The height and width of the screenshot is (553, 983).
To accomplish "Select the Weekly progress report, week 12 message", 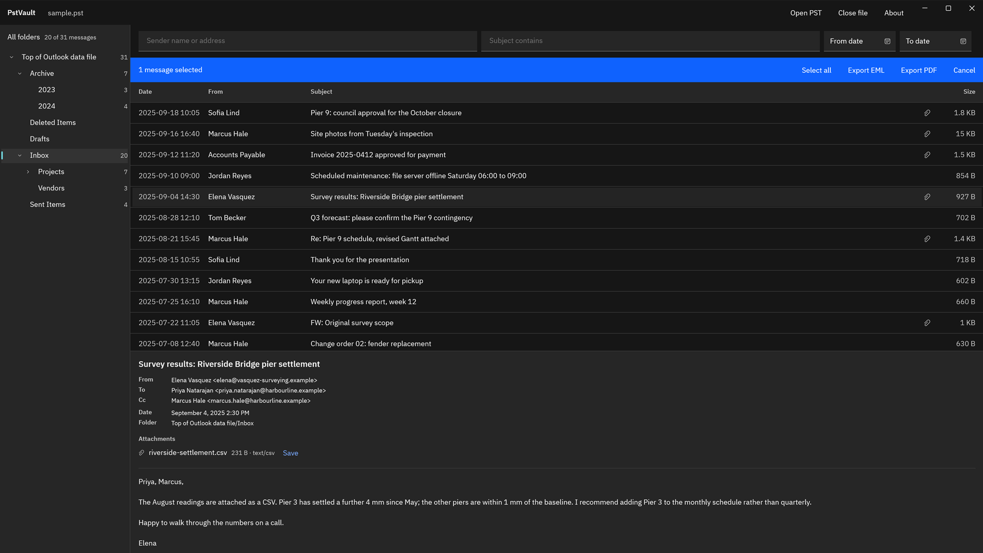I will click(557, 302).
